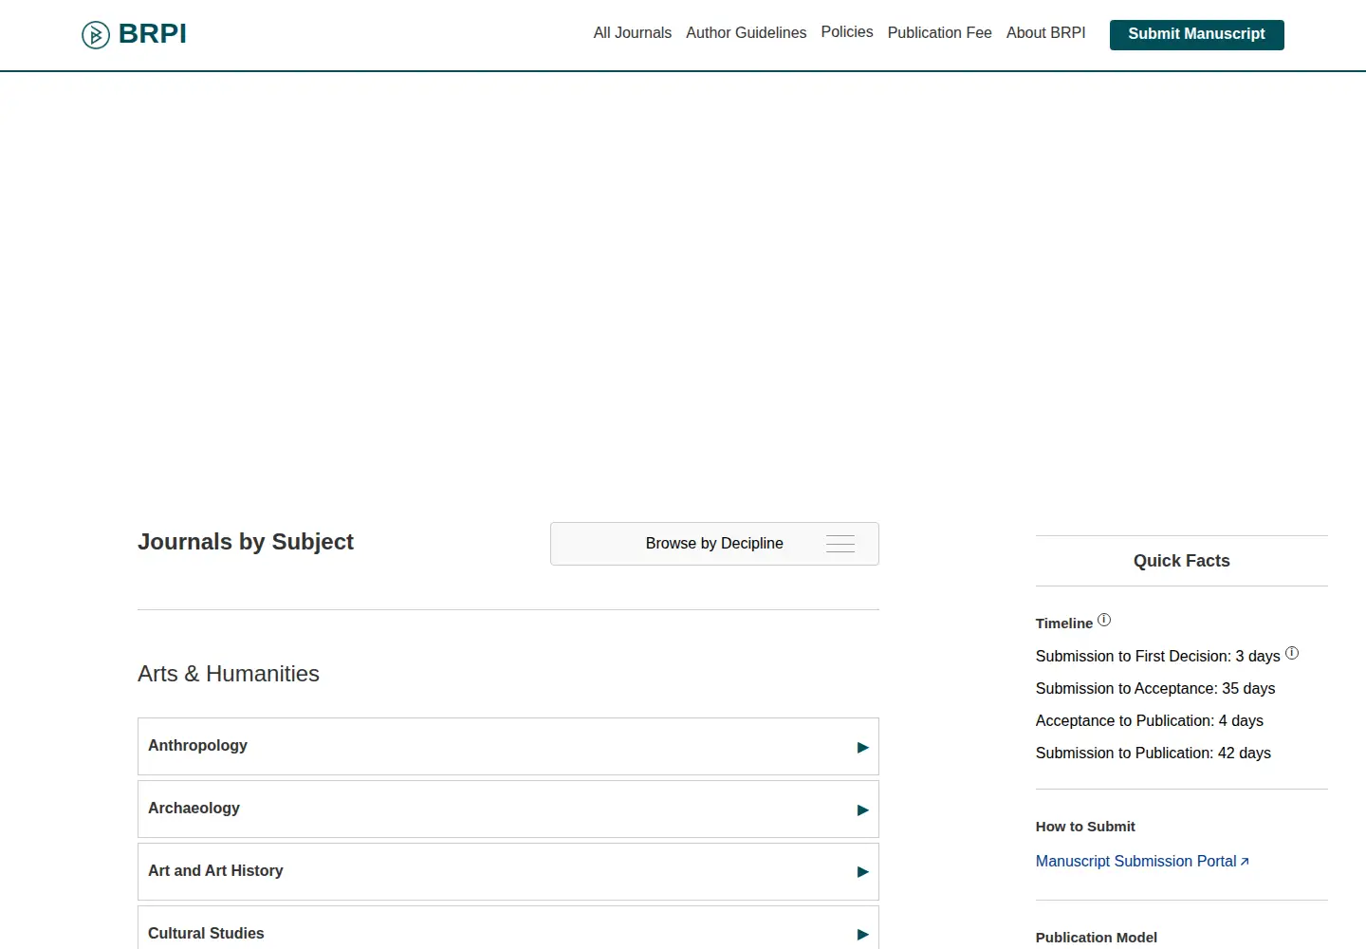
Task: Open the Manuscript Submission Portal link
Action: coord(1136,862)
